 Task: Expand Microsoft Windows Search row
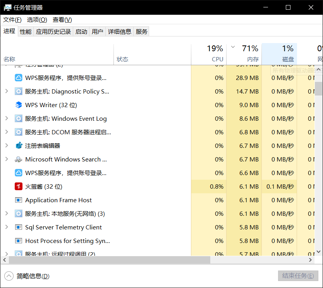tap(7, 159)
